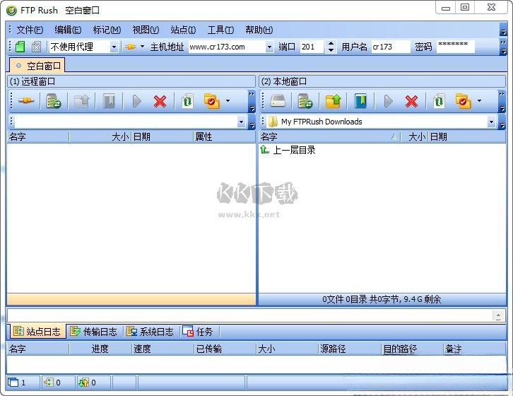The width and height of the screenshot is (513, 396).
Task: Click the 目的路径 column header in queue
Action: 412,349
